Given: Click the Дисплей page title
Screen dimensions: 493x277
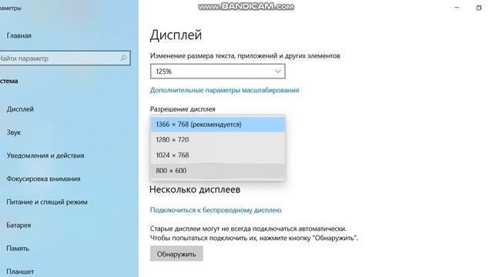Looking at the screenshot, I should 176,35.
